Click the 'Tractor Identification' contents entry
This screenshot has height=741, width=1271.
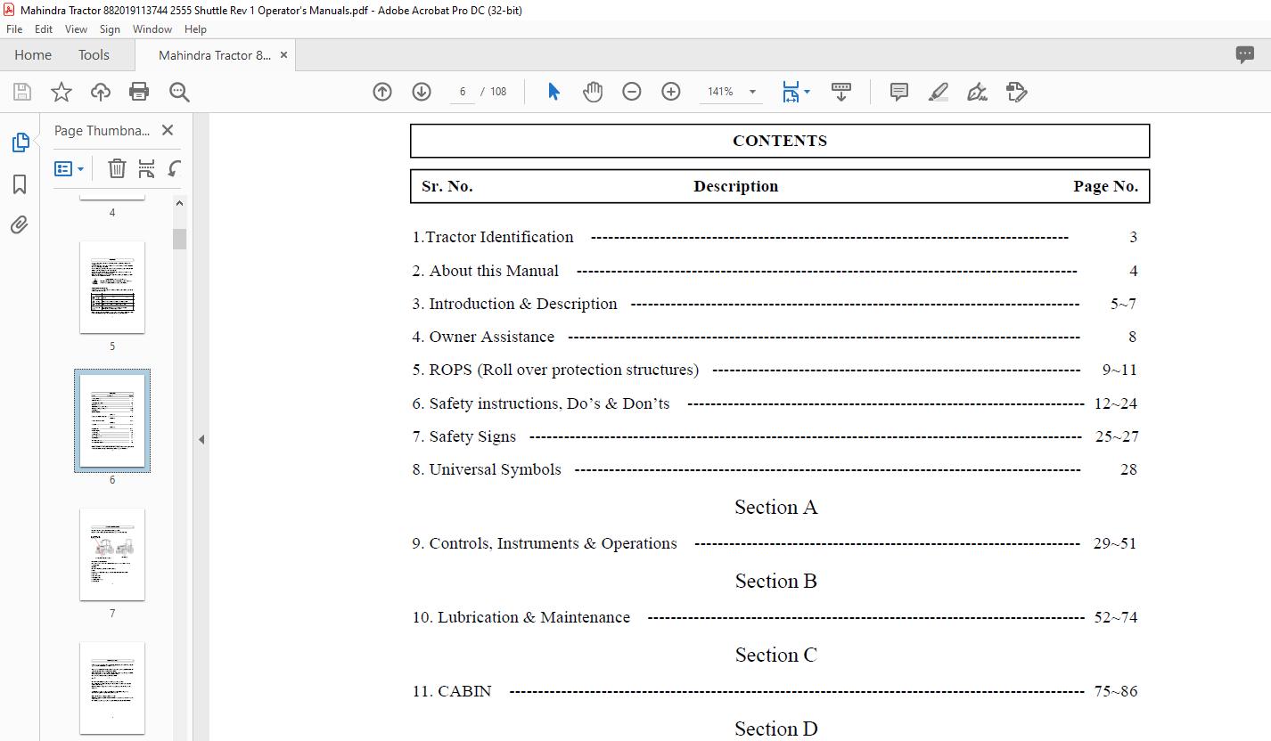point(493,237)
